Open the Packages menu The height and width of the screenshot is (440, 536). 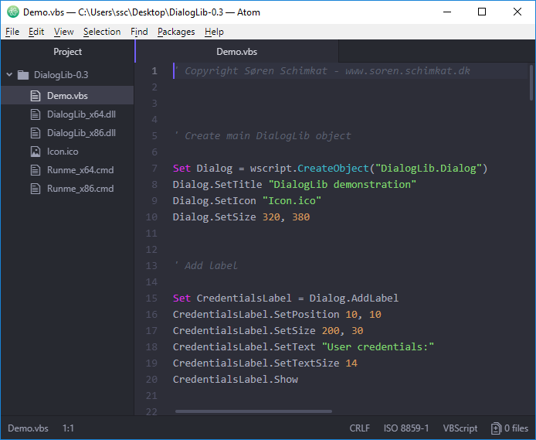[176, 32]
